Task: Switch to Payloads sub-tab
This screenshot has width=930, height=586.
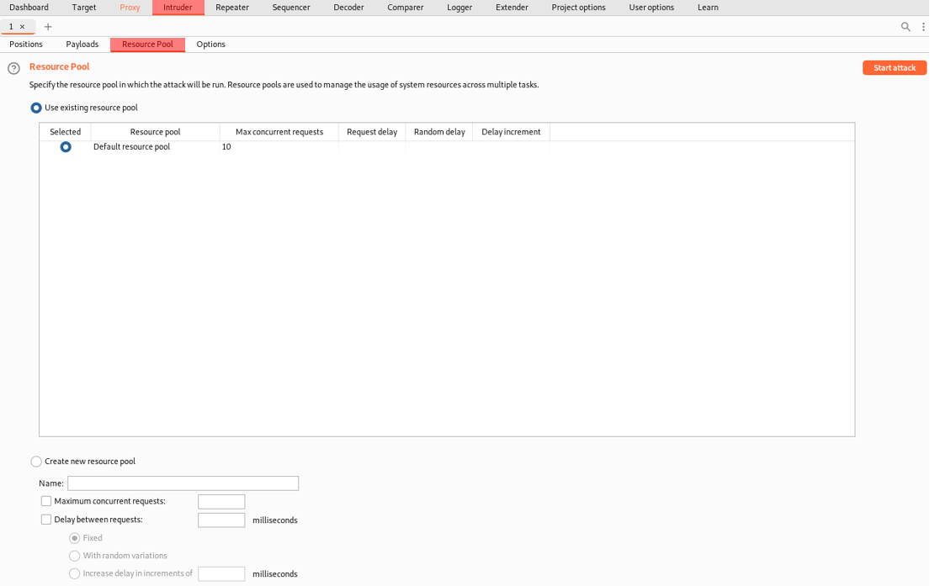Action: pyautogui.click(x=82, y=45)
